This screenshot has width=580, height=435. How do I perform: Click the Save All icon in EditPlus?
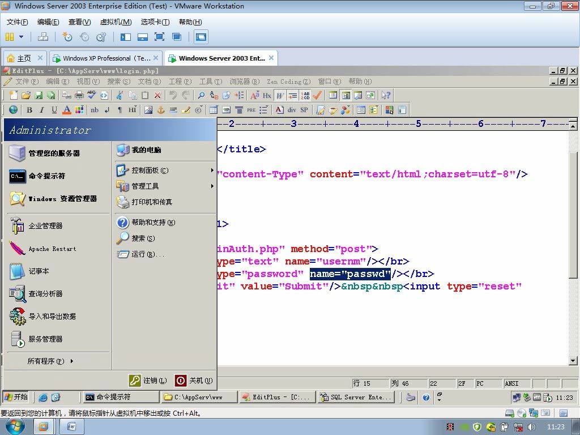click(50, 95)
